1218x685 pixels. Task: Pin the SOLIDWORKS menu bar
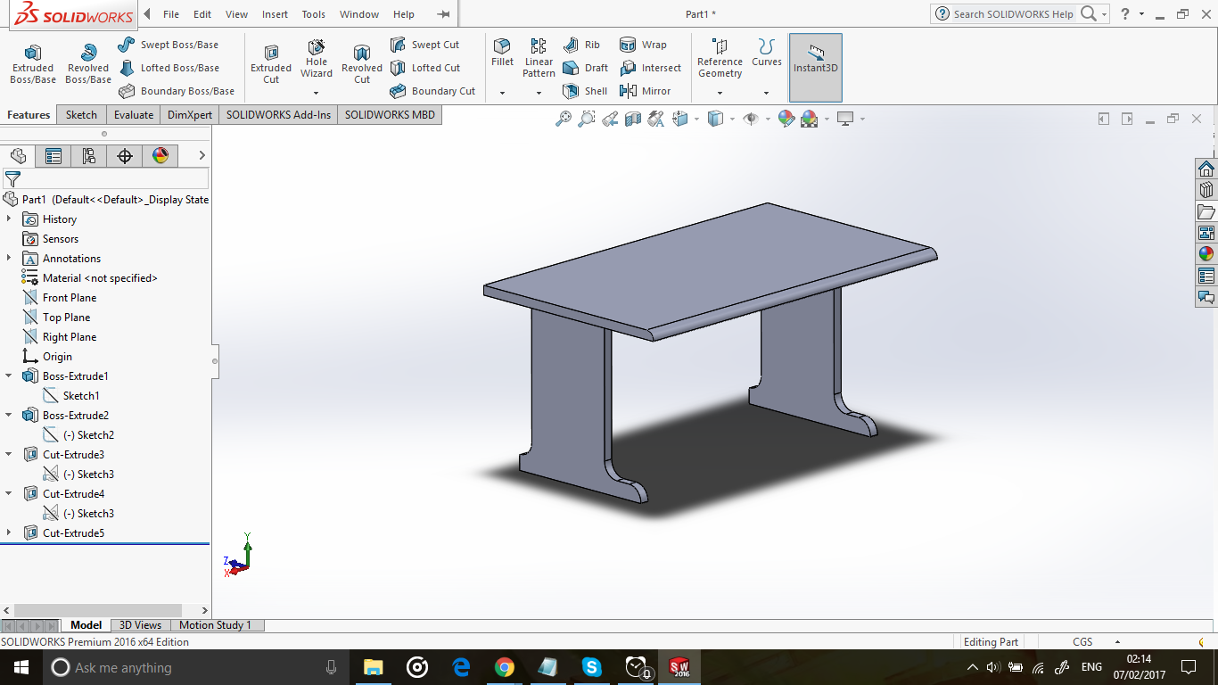pyautogui.click(x=443, y=14)
